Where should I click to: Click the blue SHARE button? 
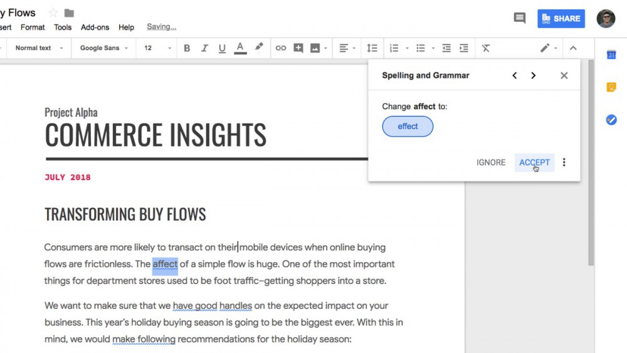coord(561,19)
